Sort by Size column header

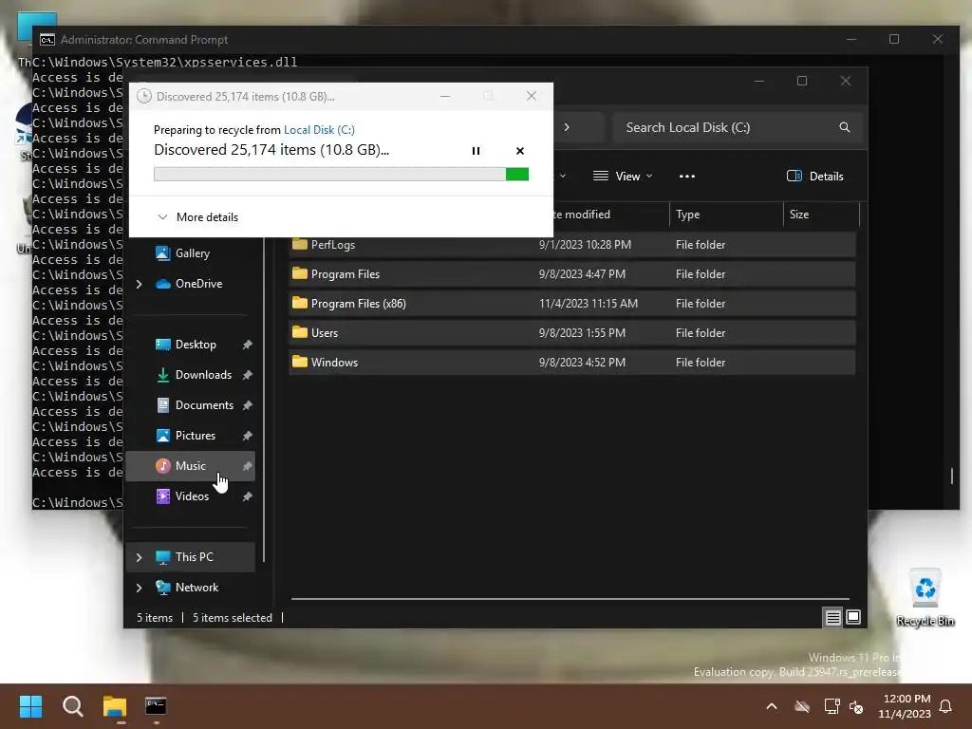821,215
